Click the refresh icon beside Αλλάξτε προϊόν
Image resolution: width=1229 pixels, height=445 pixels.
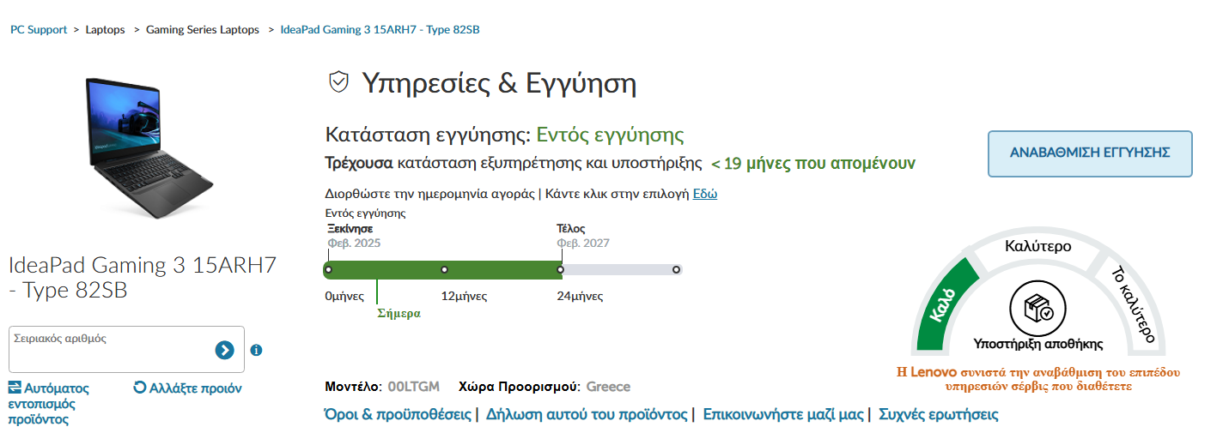coord(140,388)
